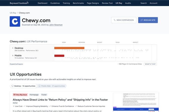Expand the Mobile performance row
This screenshot has width=169, height=112.
13,55
